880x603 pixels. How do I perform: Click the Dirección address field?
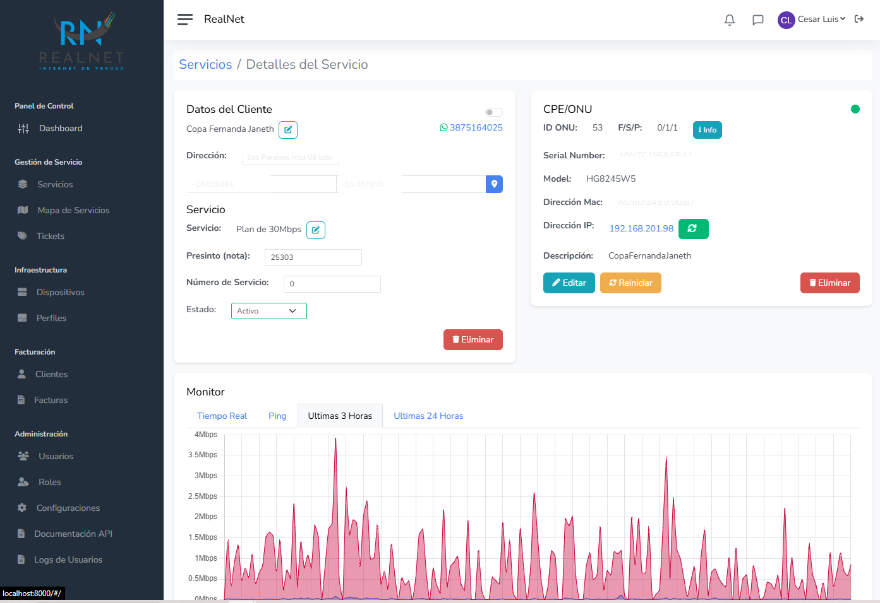click(x=291, y=157)
